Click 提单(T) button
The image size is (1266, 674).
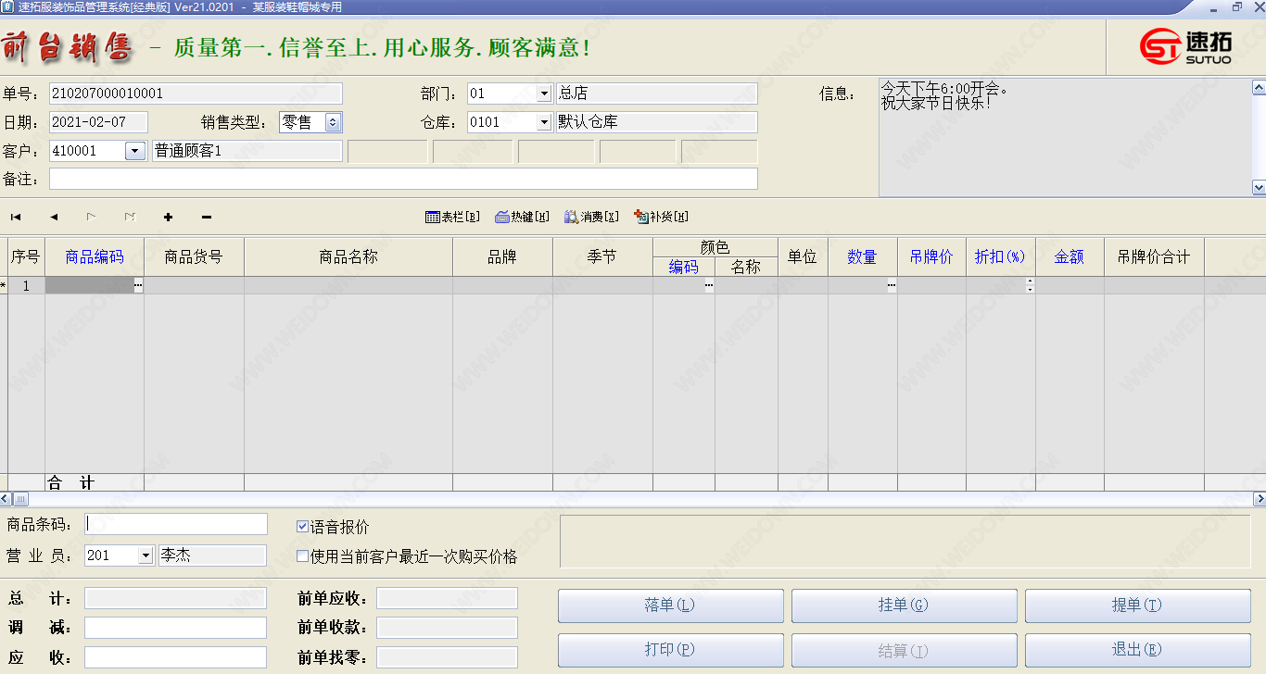tap(1137, 605)
